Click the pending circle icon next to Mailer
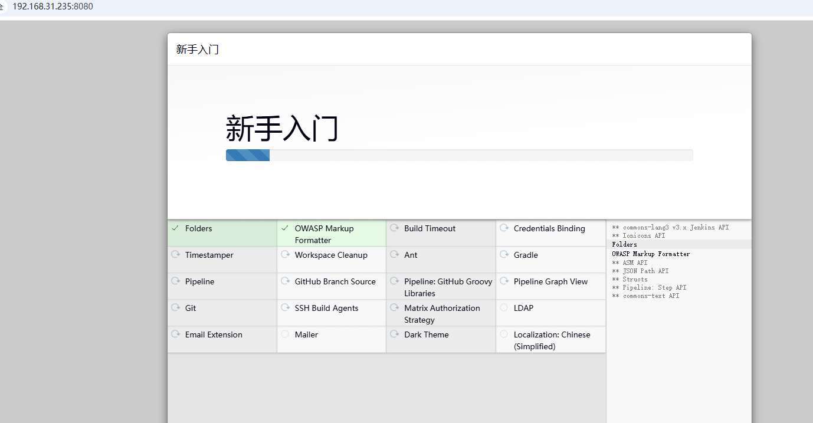The height and width of the screenshot is (423, 813). (x=285, y=334)
